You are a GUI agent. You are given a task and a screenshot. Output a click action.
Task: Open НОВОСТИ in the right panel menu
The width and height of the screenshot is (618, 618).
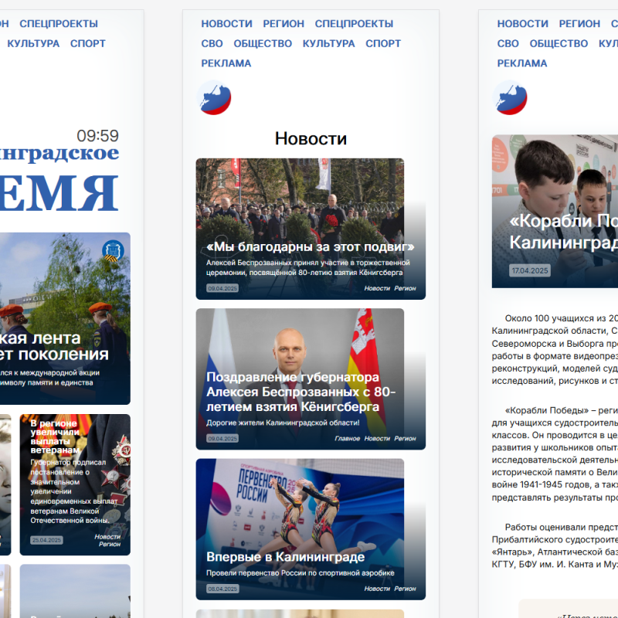tap(523, 24)
